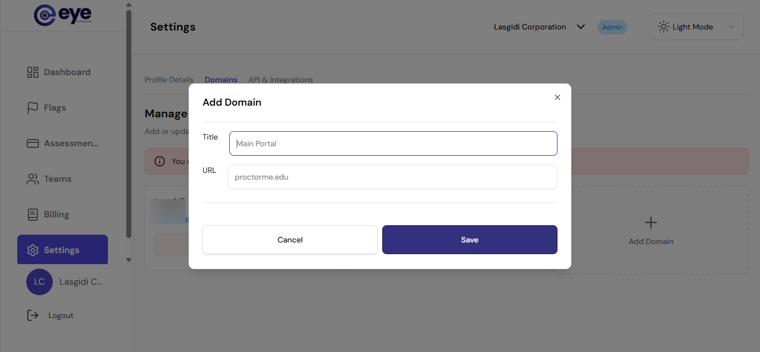This screenshot has height=352, width=760.
Task: Click Cancel in Add Domain dialog
Action: [x=290, y=240]
